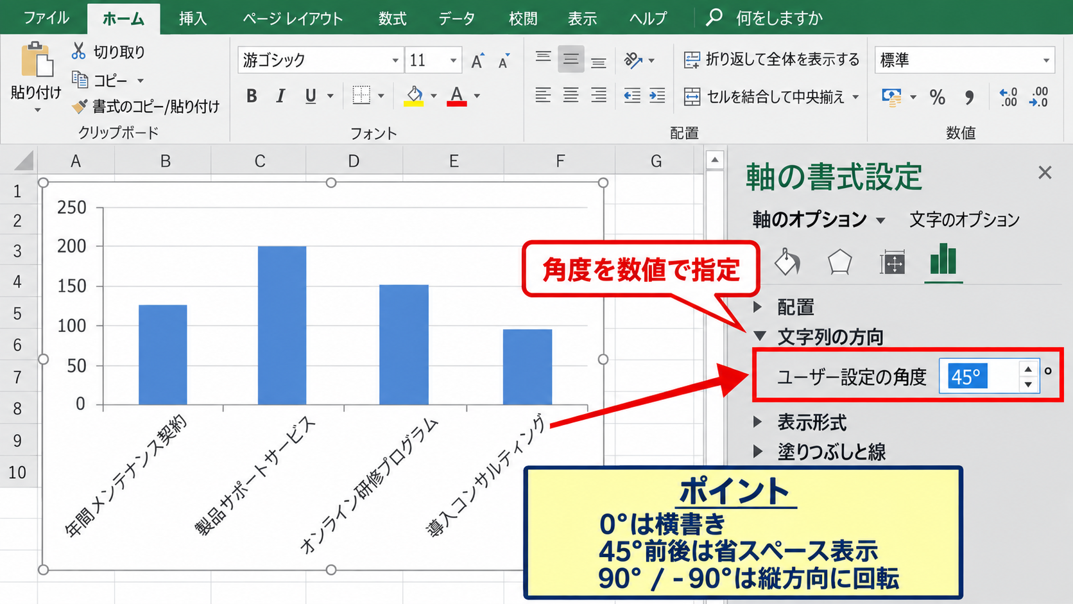Switch to the 校閲 ribbon tab
Viewport: 1073px width, 604px height.
523,18
